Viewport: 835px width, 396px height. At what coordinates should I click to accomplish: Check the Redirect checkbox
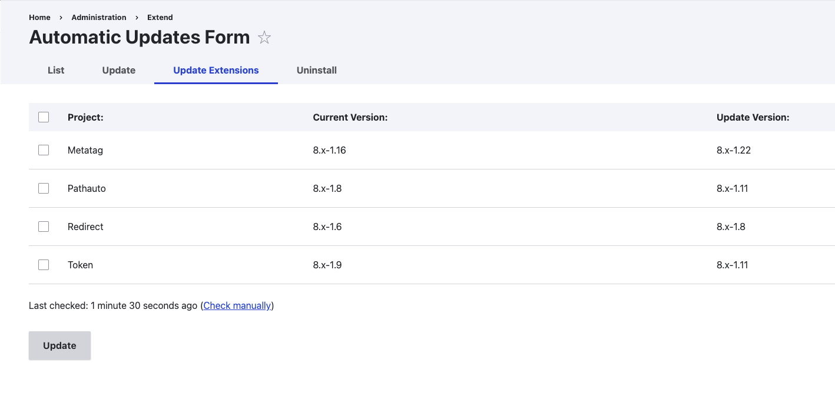coord(44,226)
